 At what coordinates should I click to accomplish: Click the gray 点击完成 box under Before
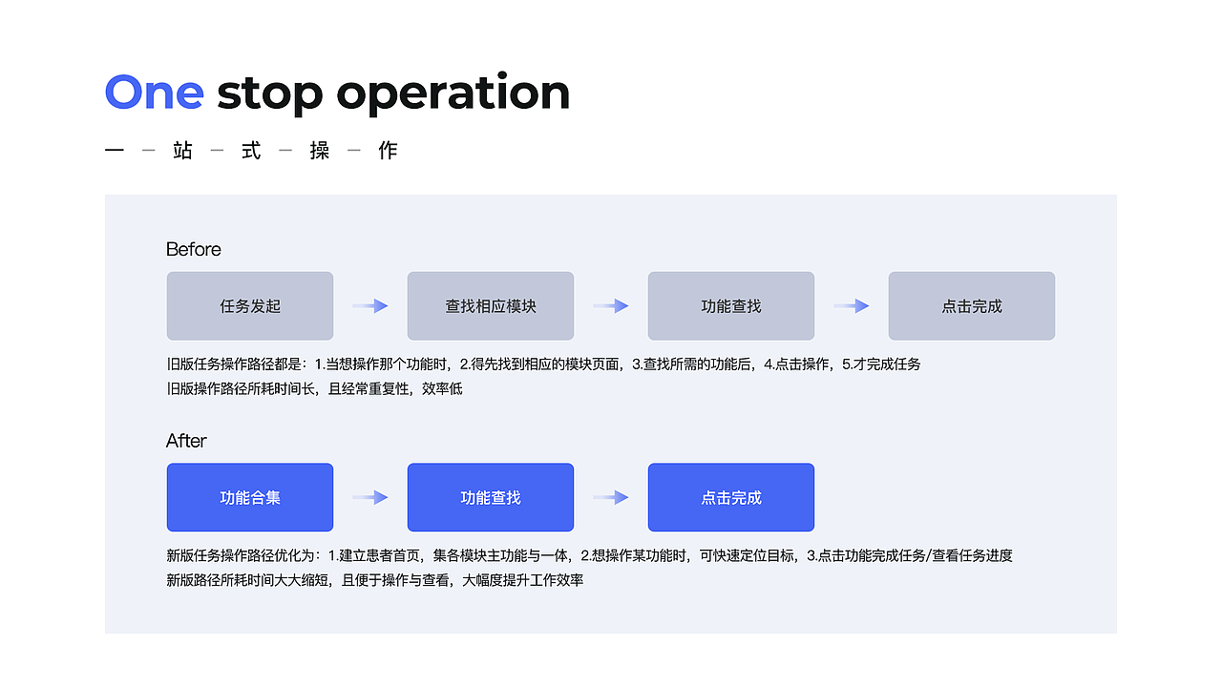click(972, 306)
